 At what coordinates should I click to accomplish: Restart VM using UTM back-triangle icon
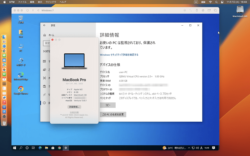coord(38,10)
